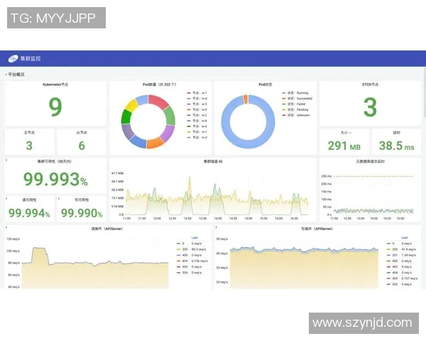Viewport: 426px width, 341px height.
Task: Click the 集群监控 cloud logo icon
Action: click(13, 59)
